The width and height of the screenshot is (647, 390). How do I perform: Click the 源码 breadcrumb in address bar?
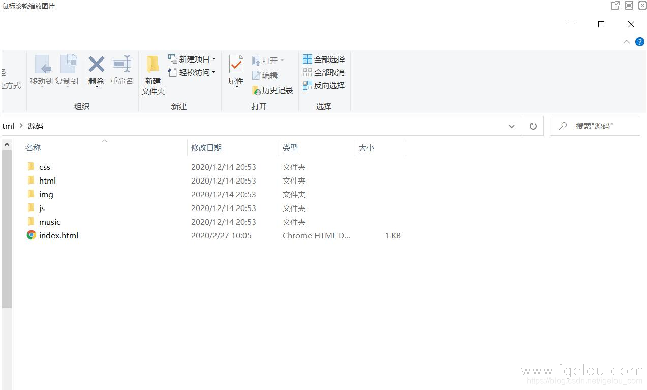(36, 126)
